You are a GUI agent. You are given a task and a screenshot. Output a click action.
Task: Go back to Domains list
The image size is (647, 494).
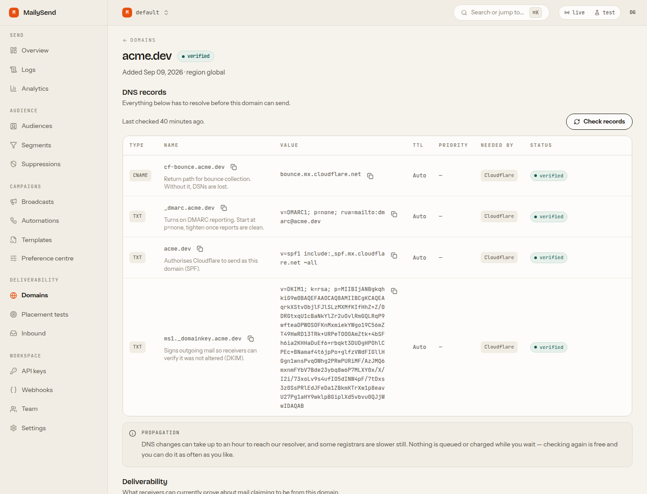pyautogui.click(x=139, y=40)
